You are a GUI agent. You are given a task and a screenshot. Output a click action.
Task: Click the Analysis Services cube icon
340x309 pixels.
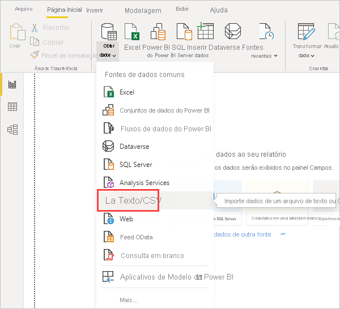[x=109, y=182]
